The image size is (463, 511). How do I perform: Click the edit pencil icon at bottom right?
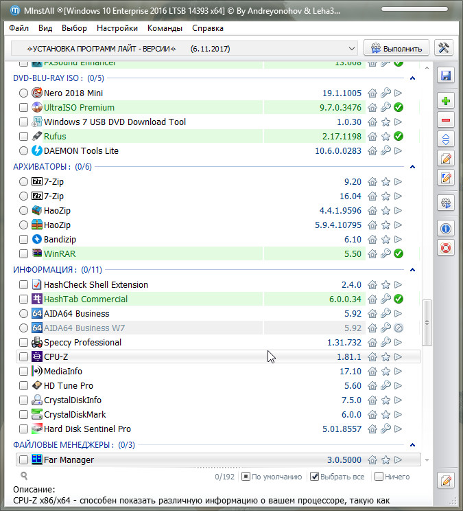(445, 480)
